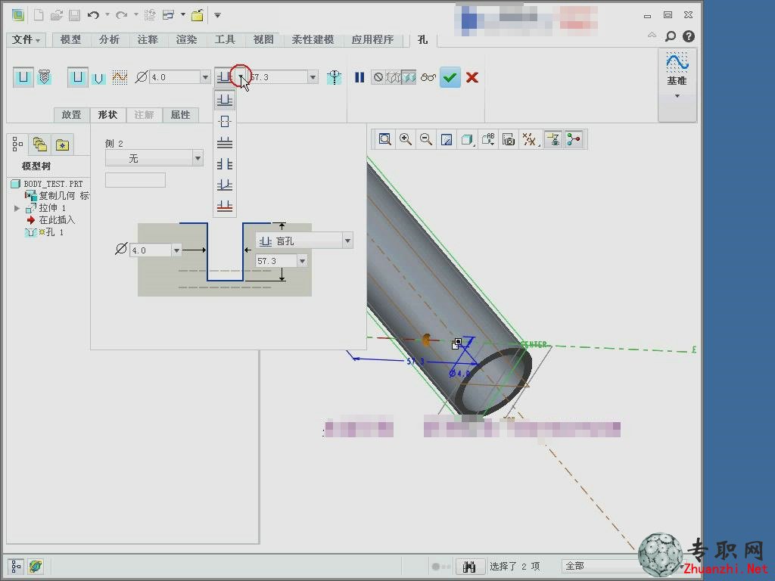Open the 57.3 dropdown in shape diagram
The image size is (775, 581).
(x=302, y=261)
